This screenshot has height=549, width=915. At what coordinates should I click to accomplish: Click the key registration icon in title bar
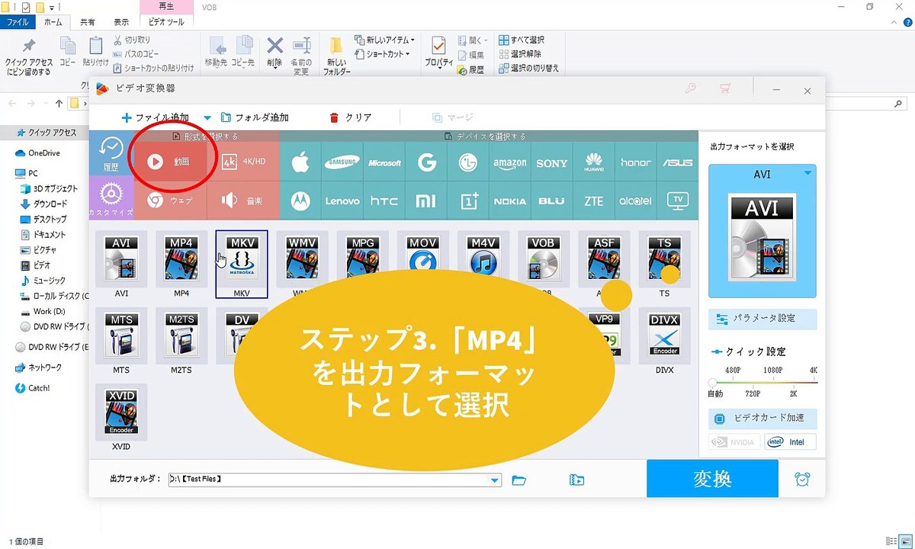tap(691, 89)
